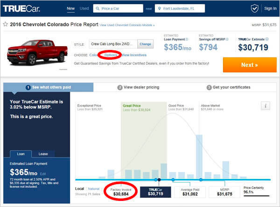This screenshot has width=280, height=207.
Task: Click the tallest bar in the price histogram
Action: [x=199, y=157]
